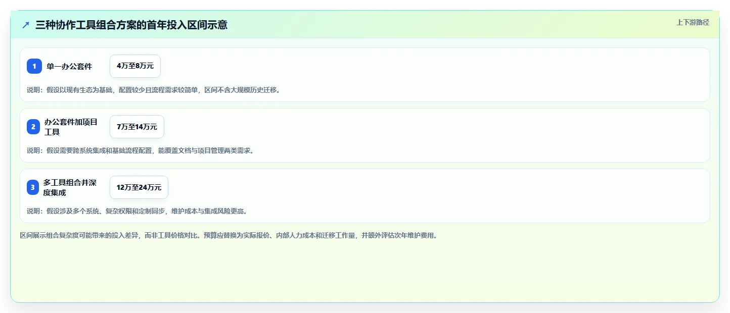
Task: Click the 上下游路径 label at top right
Action: click(x=693, y=22)
